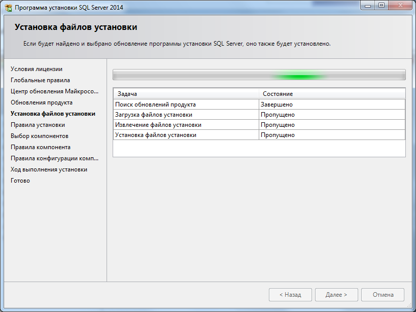416x312 pixels.
Task: Select the Готово step
Action: click(20, 181)
